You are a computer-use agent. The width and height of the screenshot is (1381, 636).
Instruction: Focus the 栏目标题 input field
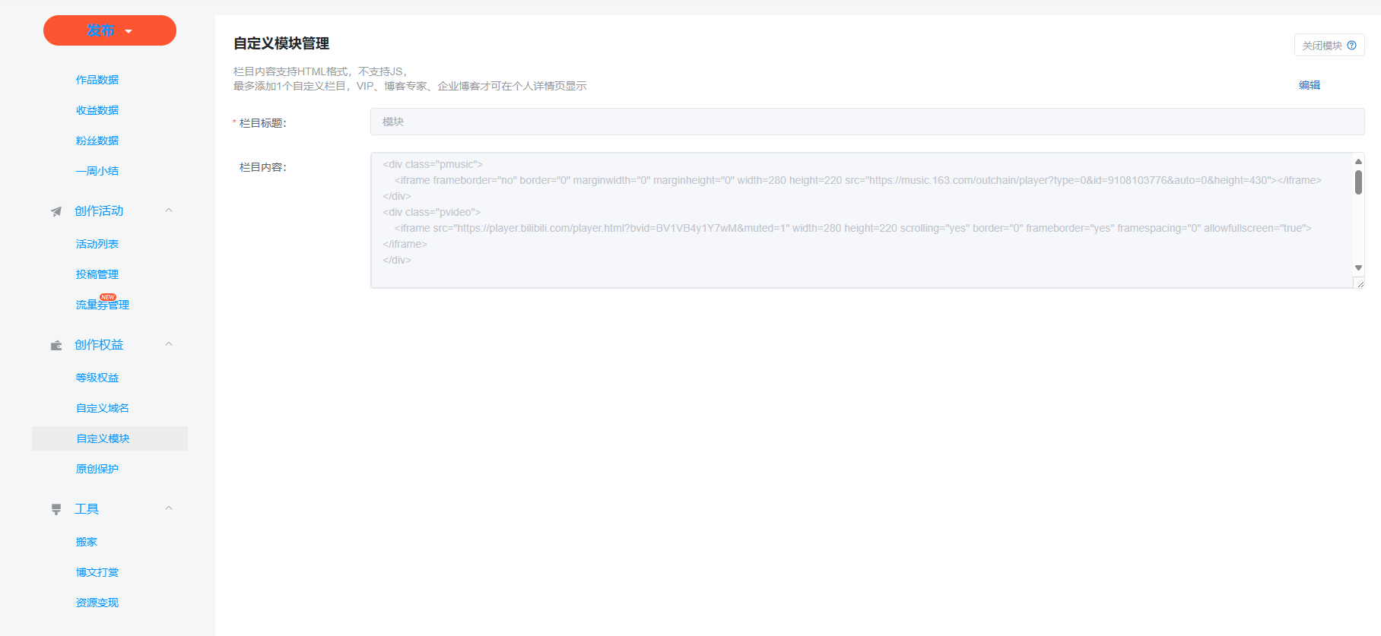click(867, 122)
